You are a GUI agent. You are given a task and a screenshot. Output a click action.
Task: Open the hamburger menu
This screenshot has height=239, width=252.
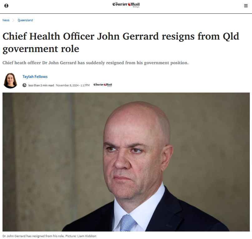tap(246, 6)
